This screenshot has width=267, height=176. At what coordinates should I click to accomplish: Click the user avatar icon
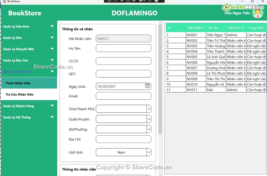pyautogui.click(x=257, y=13)
